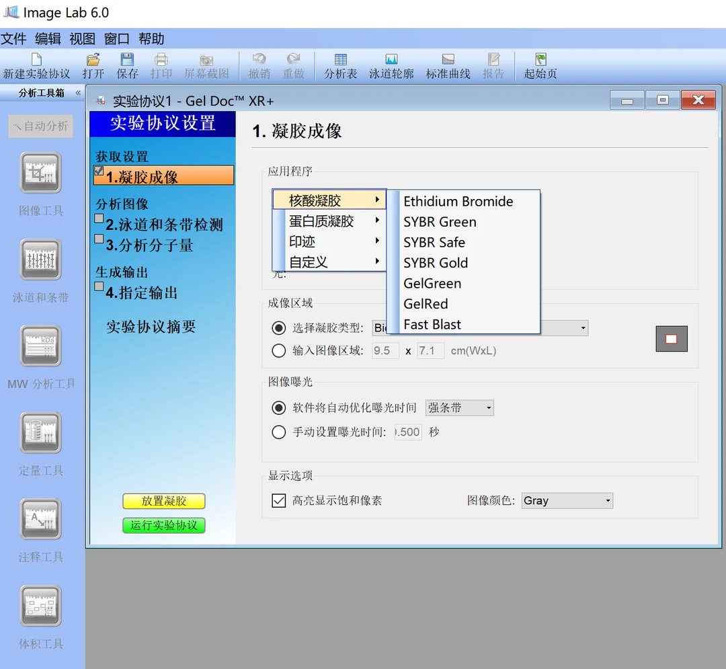Click the image length field 7.1
Screen dimensions: 726x669
coord(431,350)
